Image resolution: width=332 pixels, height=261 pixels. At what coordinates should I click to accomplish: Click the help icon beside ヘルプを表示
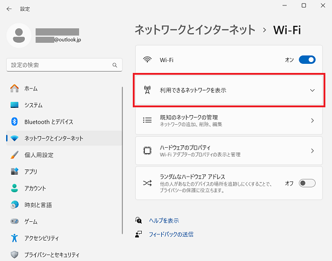[x=138, y=221]
